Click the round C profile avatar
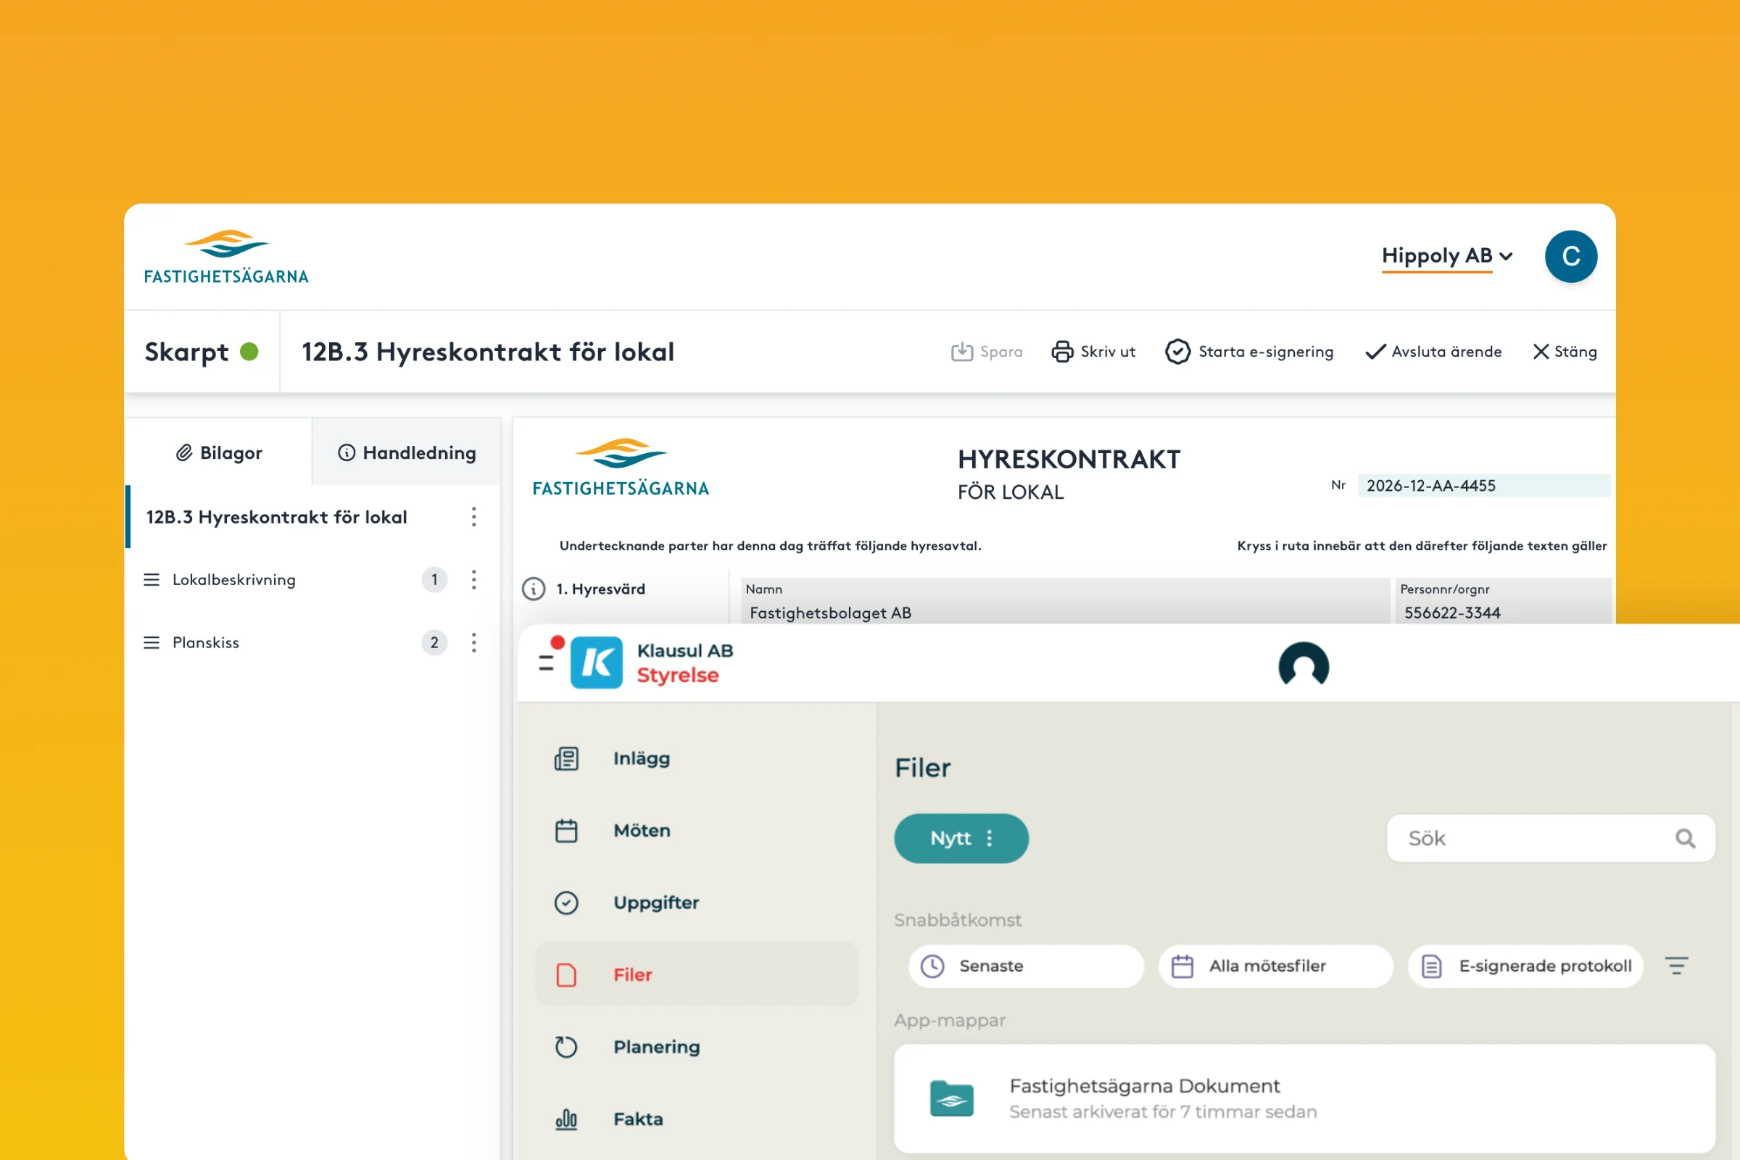1740x1160 pixels. coord(1570,257)
